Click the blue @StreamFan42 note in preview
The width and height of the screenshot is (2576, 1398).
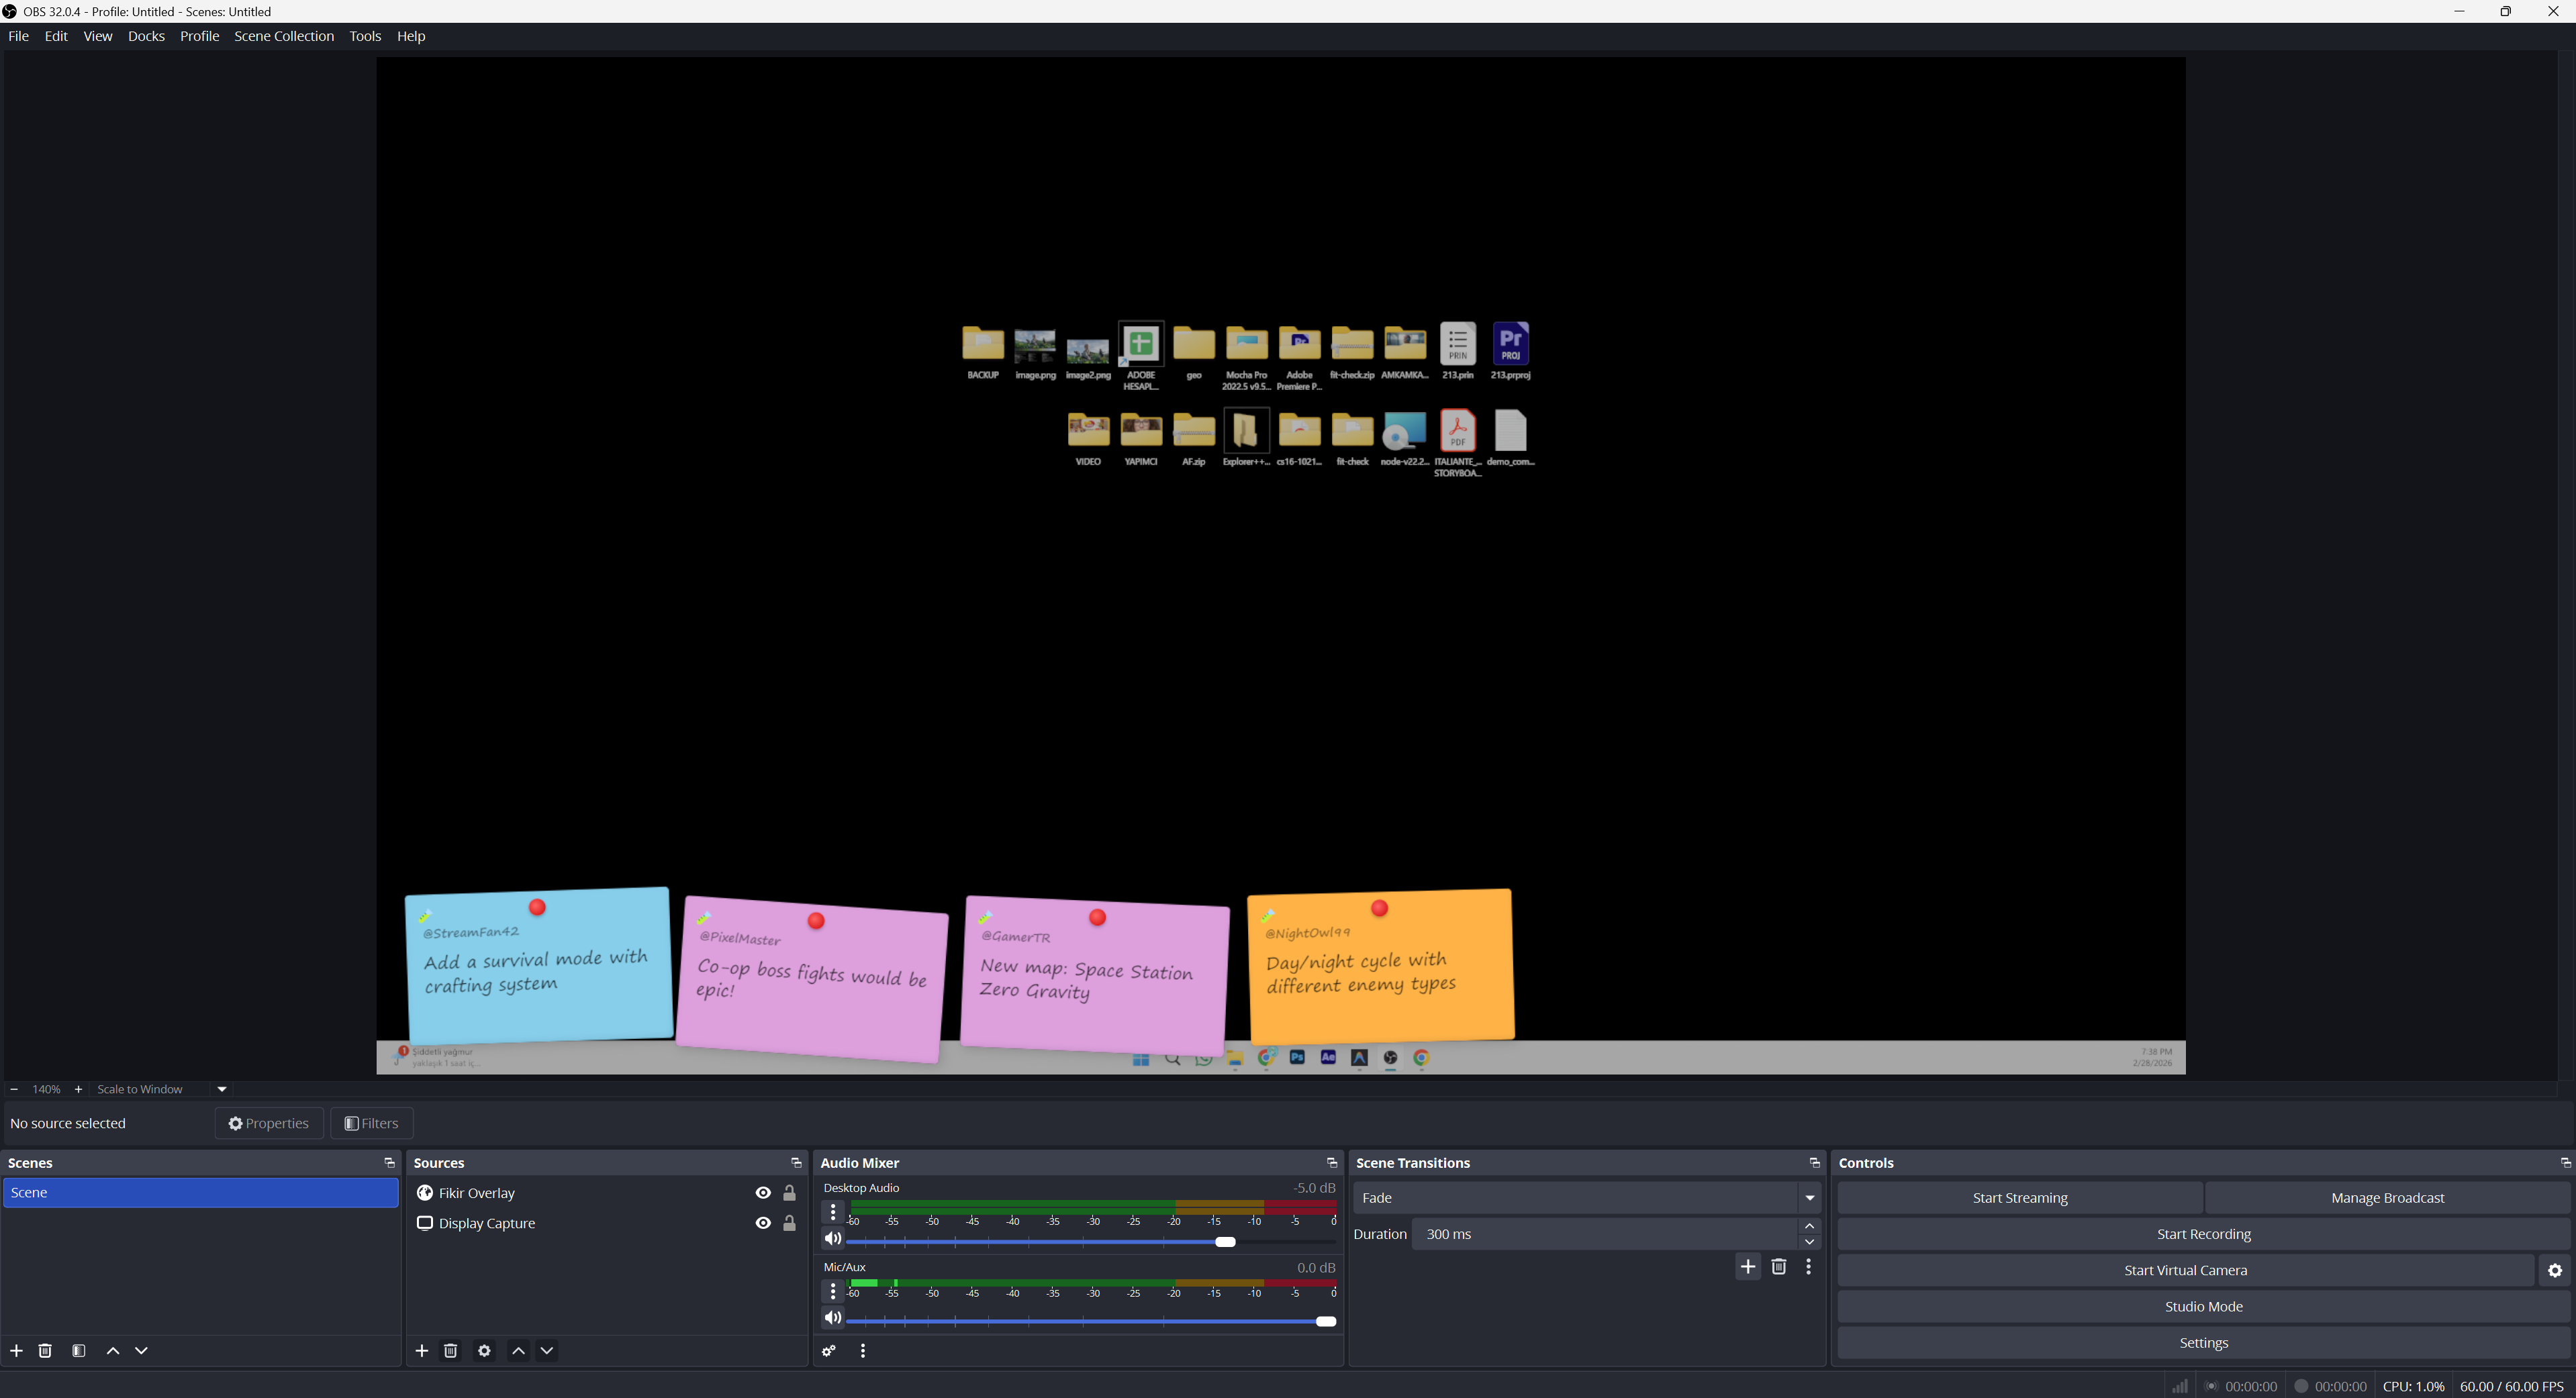[538, 965]
